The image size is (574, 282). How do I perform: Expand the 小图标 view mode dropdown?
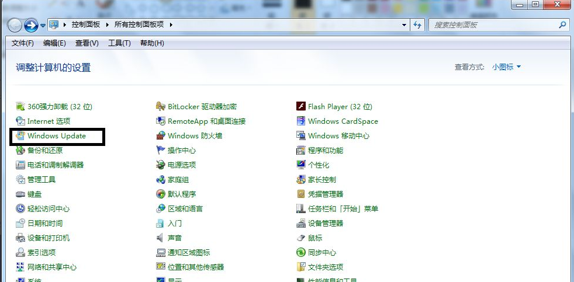click(506, 67)
